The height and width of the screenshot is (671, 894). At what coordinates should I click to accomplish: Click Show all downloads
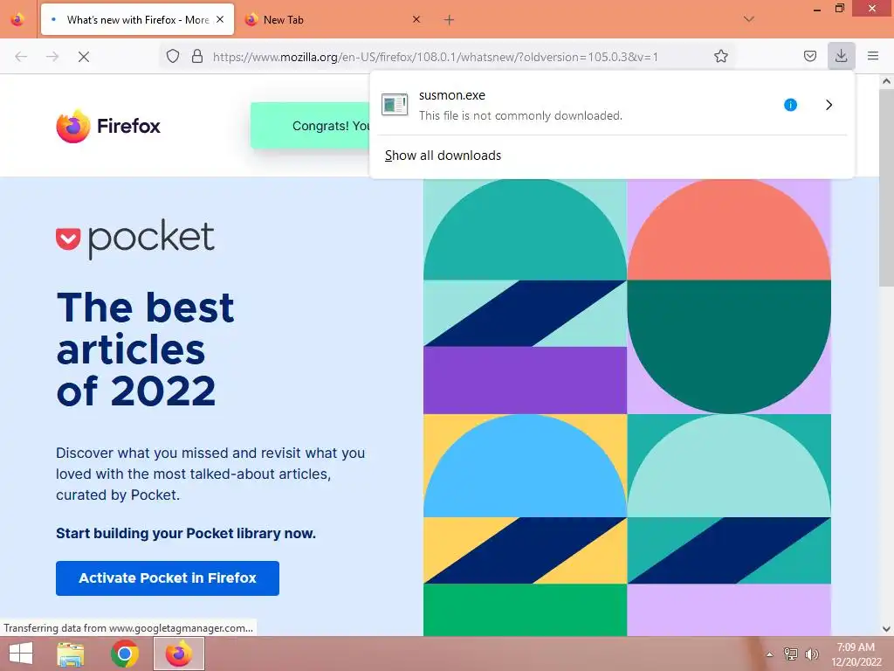(x=443, y=156)
